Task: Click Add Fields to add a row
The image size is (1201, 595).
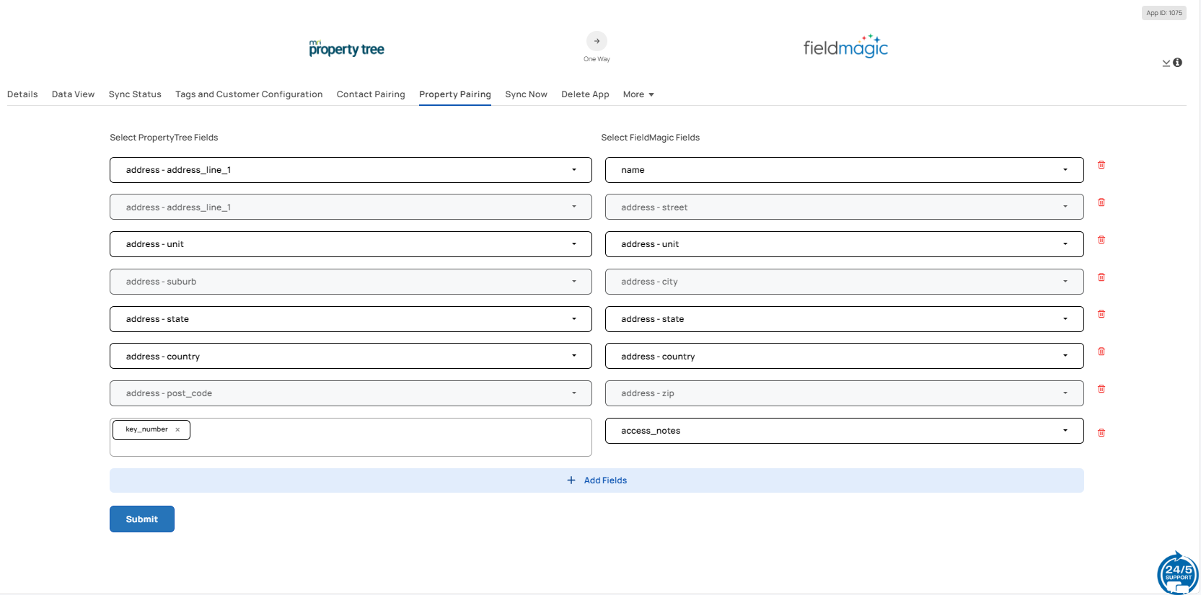Action: coord(597,480)
